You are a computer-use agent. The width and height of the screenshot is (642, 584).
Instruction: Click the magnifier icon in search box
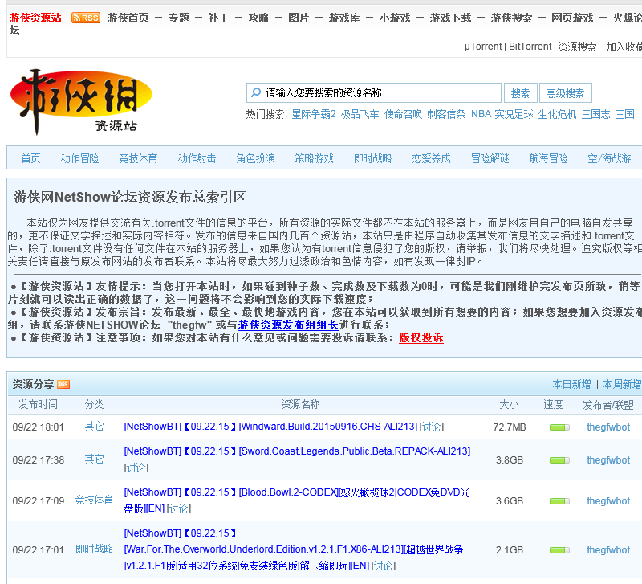(256, 92)
